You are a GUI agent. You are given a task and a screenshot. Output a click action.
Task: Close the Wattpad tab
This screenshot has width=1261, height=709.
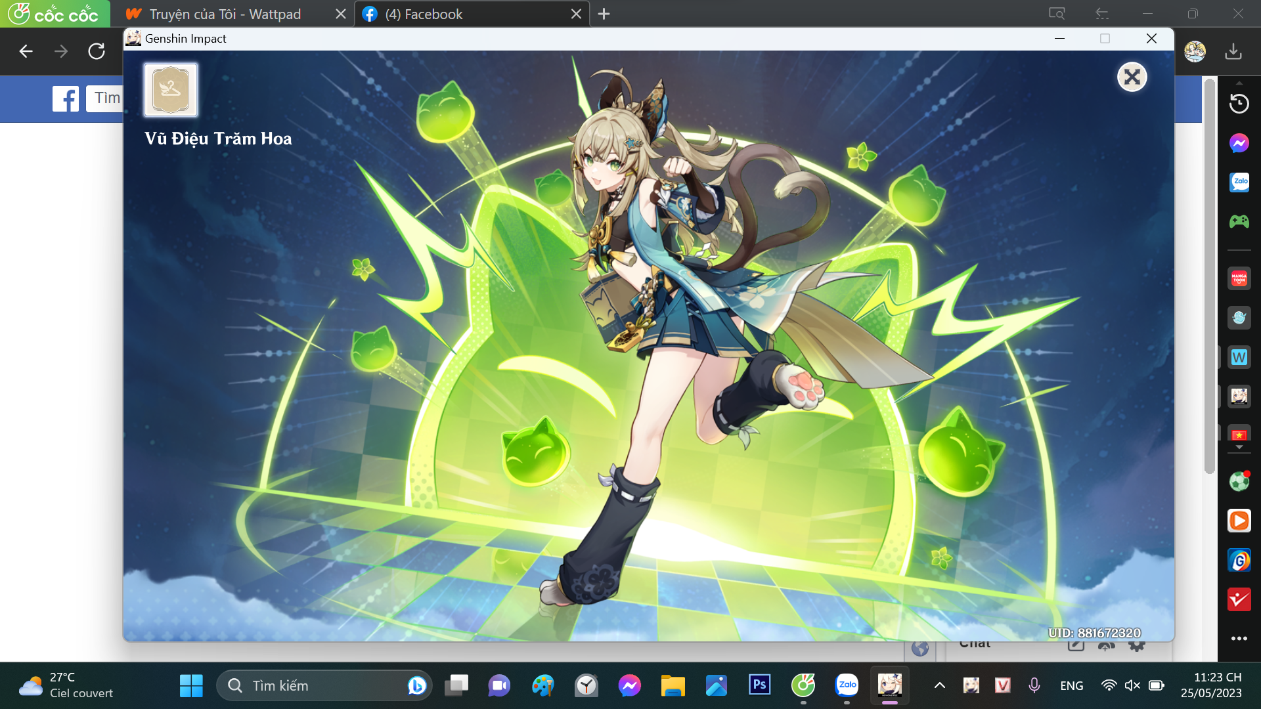pos(340,14)
